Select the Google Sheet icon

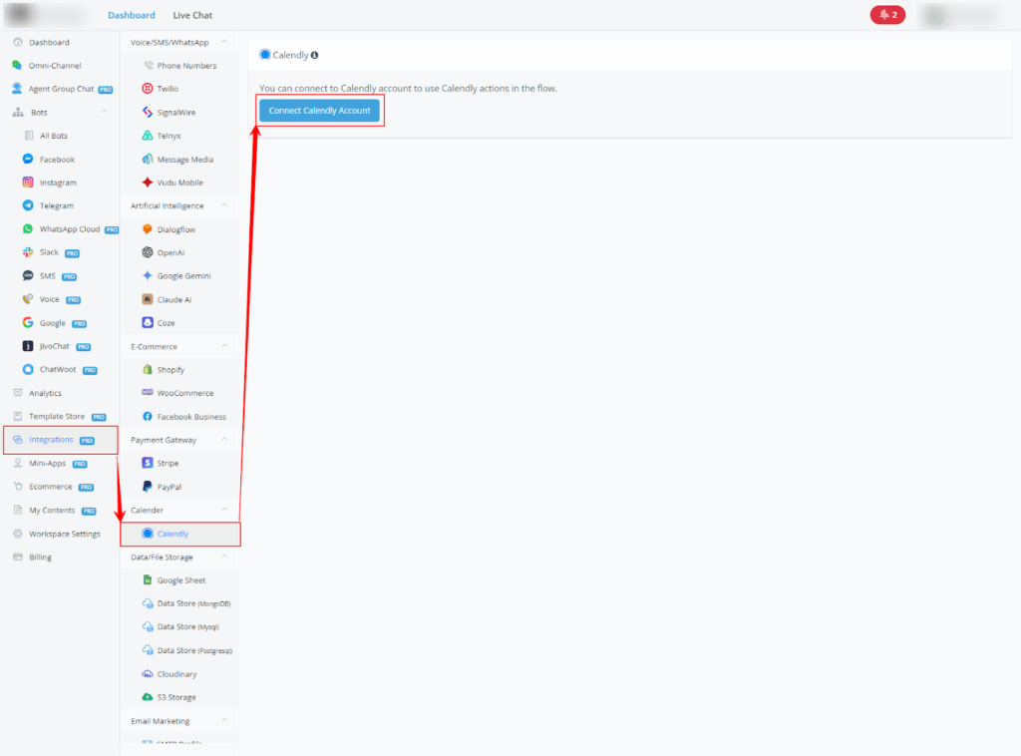point(148,580)
